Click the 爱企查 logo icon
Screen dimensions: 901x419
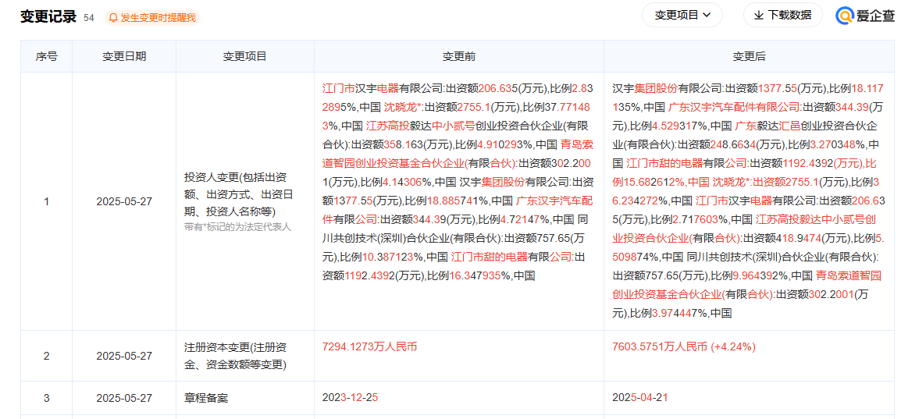[845, 16]
